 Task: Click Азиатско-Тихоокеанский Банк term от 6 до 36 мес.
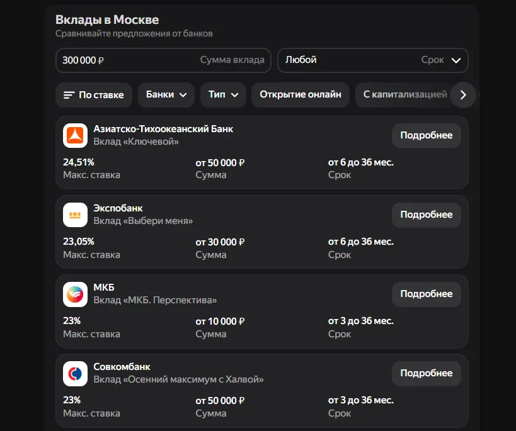point(360,162)
